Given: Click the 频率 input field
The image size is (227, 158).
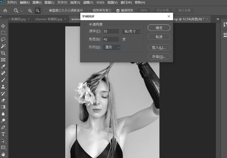Looking at the screenshot, I should tap(111, 31).
